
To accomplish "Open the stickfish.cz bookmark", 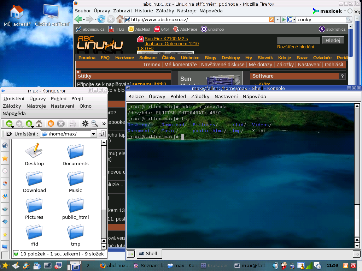I will (332, 29).
